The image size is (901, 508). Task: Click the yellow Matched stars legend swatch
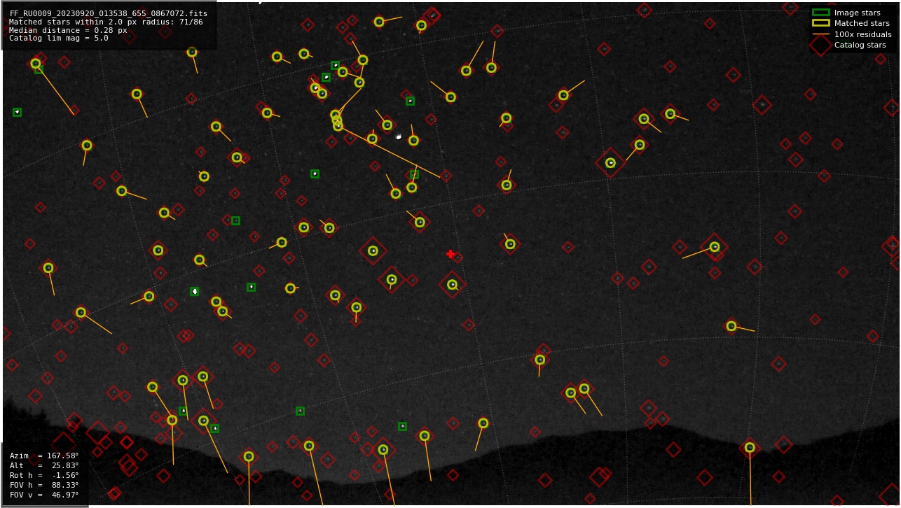point(820,23)
